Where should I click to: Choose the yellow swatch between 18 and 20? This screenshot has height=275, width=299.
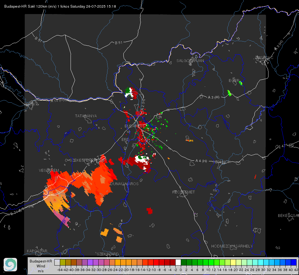click(x=233, y=262)
